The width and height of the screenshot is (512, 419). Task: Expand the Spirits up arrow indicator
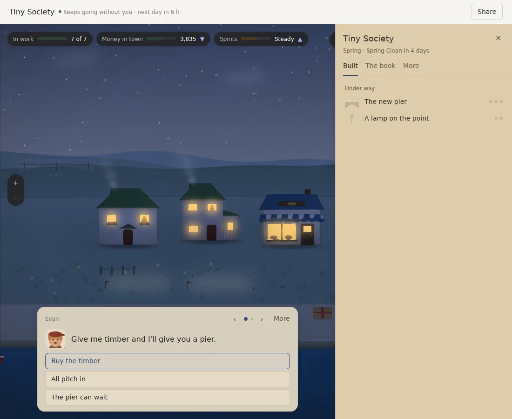coord(300,39)
